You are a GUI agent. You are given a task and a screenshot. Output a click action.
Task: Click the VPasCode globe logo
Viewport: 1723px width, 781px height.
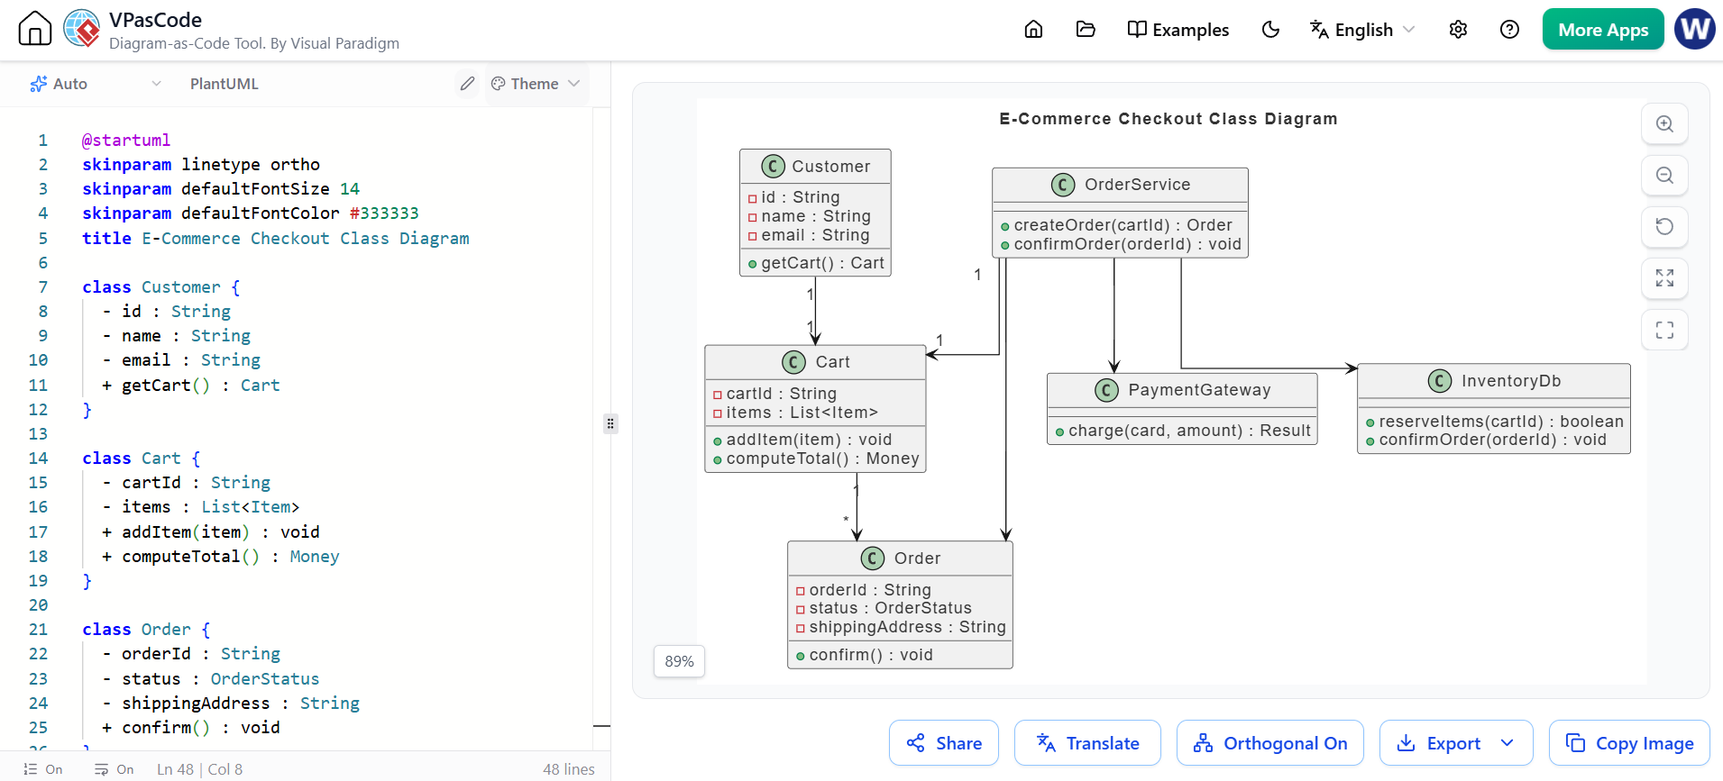click(82, 29)
